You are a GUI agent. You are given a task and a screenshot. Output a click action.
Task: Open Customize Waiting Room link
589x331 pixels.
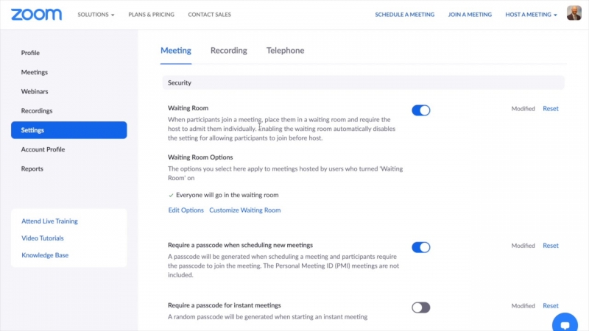coord(244,210)
